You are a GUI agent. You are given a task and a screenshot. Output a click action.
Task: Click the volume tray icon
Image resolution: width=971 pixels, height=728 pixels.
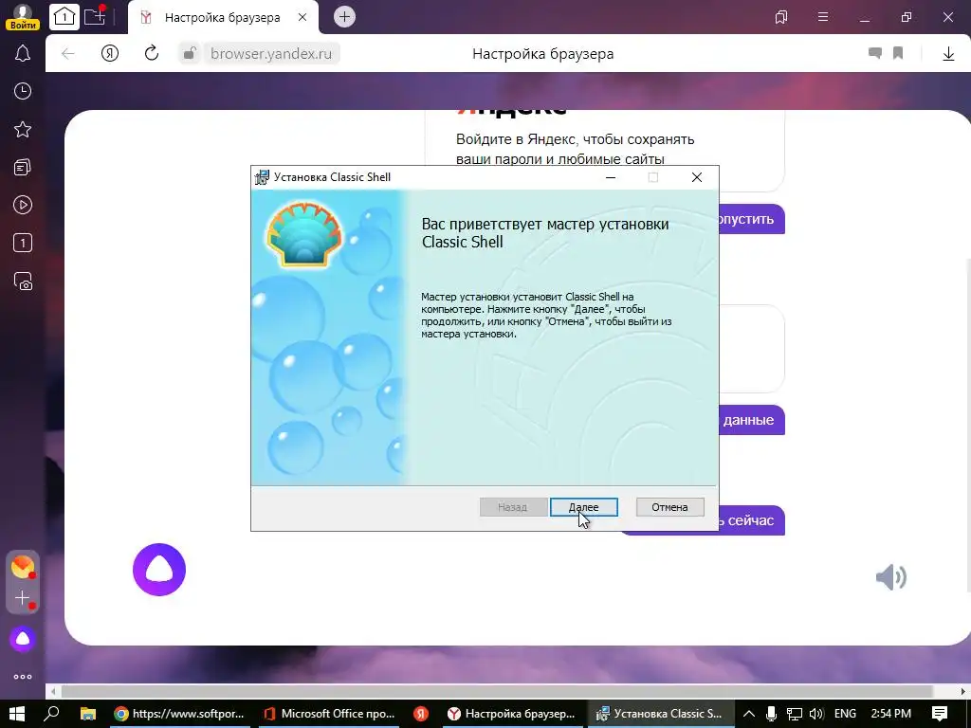point(816,714)
